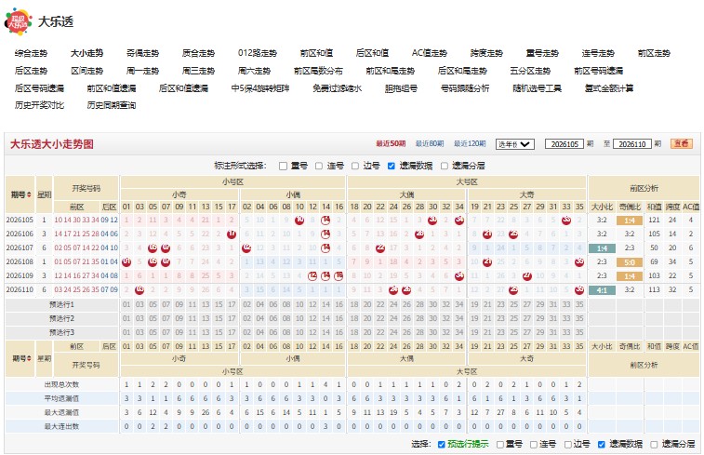Click orange 5:0 ratio cell

(630, 262)
